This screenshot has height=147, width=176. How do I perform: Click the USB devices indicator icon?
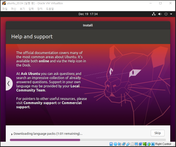(128, 144)
